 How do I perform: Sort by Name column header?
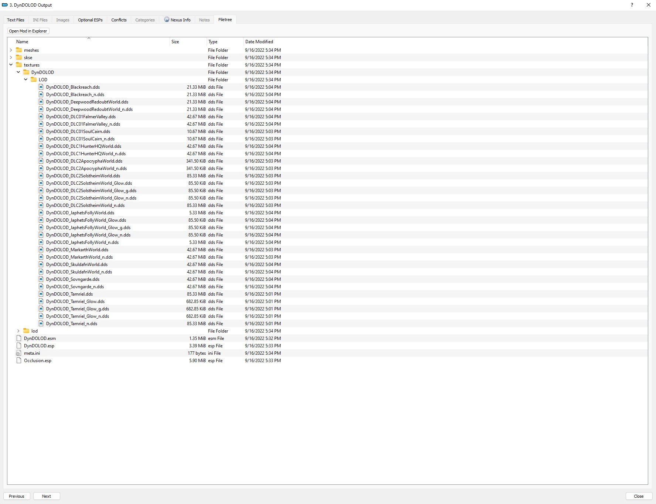coord(89,42)
